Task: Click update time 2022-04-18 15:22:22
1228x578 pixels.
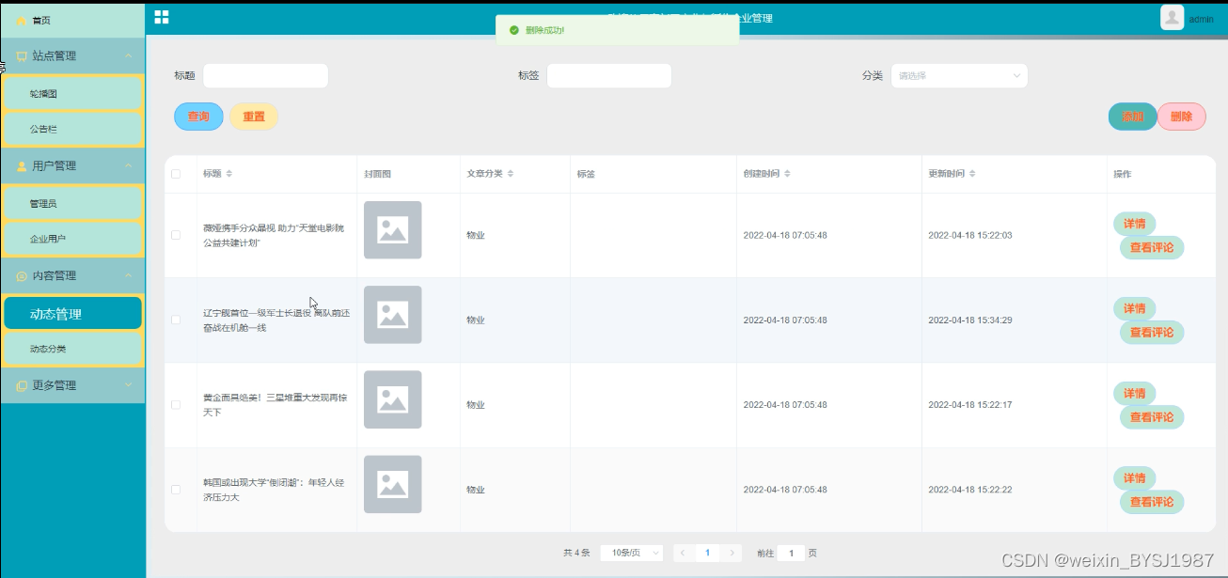Action: click(969, 490)
